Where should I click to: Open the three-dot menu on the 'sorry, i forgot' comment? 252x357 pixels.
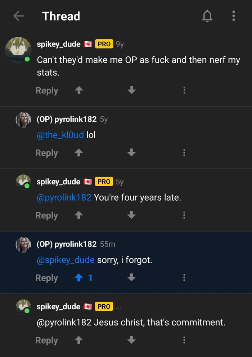tap(184, 278)
